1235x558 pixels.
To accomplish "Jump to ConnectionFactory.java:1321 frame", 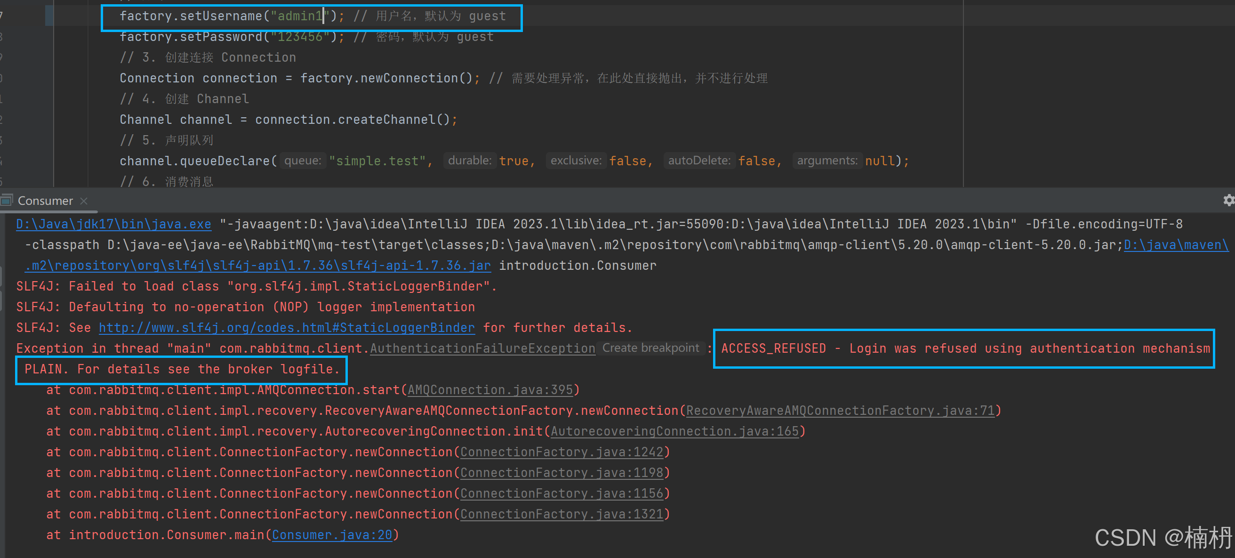I will [x=561, y=514].
